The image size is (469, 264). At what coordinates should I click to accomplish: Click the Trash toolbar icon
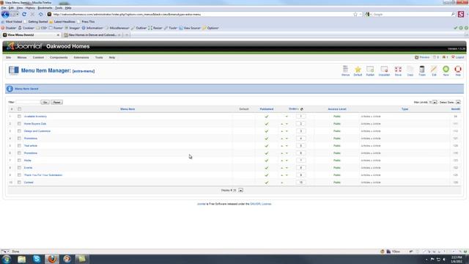click(x=422, y=70)
